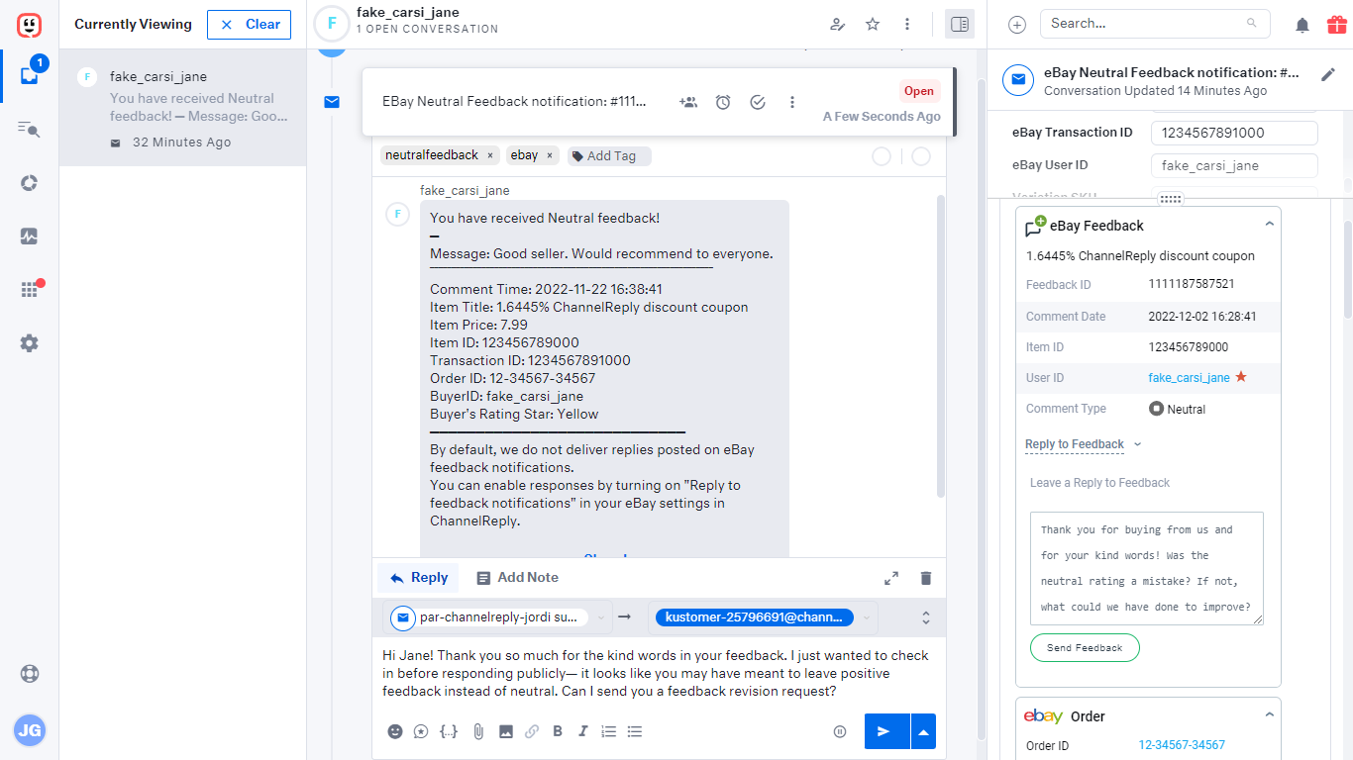Open the help lifebuoy icon

point(29,674)
